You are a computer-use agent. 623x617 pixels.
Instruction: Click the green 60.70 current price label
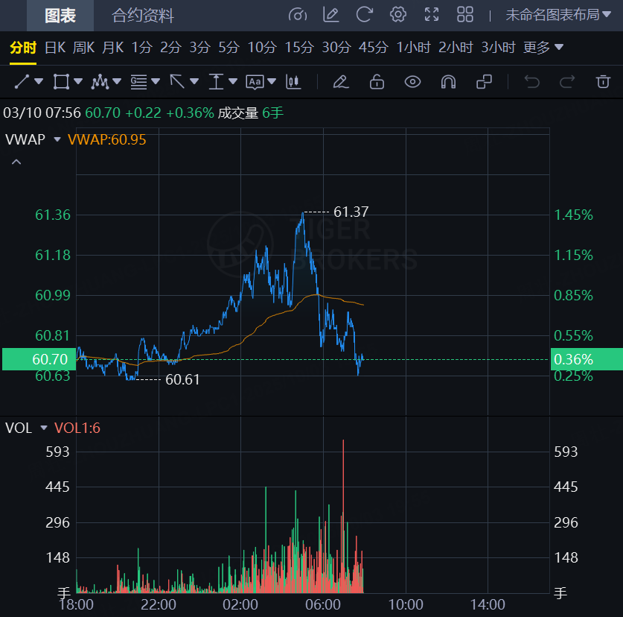39,359
